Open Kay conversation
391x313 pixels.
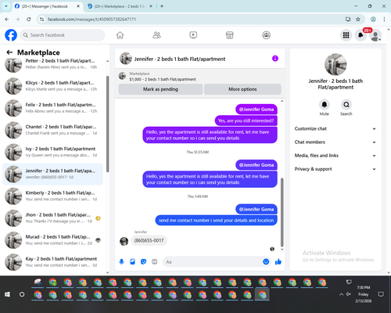click(52, 262)
